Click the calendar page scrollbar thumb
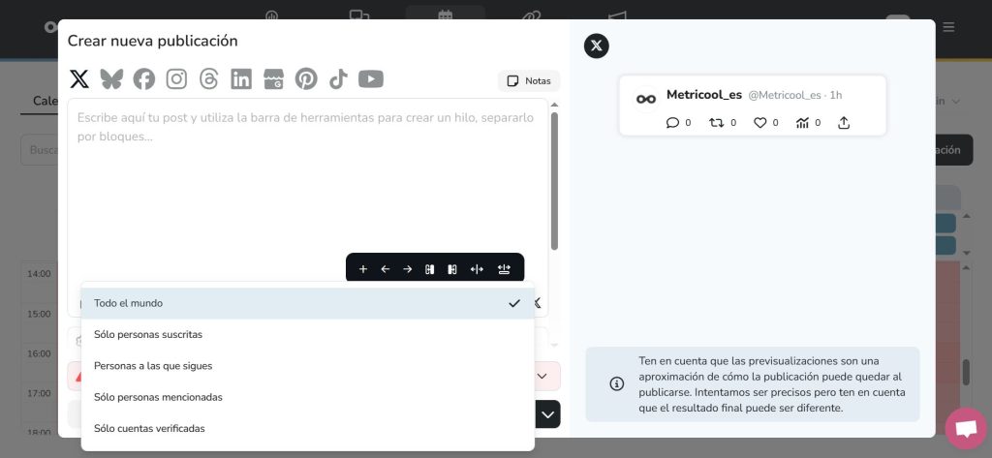The image size is (992, 458). click(x=966, y=373)
